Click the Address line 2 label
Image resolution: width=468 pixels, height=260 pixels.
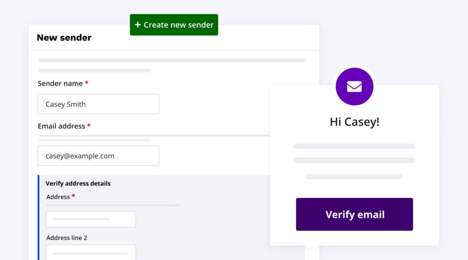67,238
